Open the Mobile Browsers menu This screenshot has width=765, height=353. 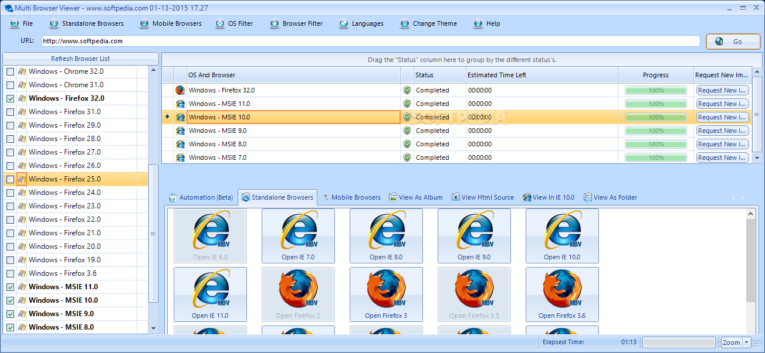(x=171, y=24)
